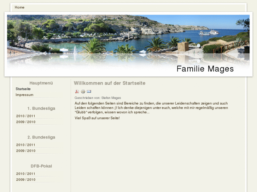
Task: Open 2. Bundesliga season 2009 / 2010
Action: [x=26, y=151]
